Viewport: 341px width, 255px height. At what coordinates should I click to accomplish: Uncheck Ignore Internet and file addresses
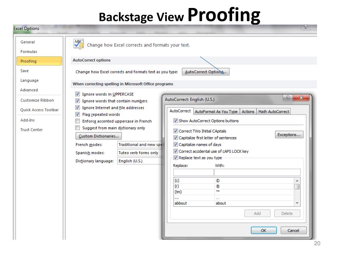click(x=77, y=108)
